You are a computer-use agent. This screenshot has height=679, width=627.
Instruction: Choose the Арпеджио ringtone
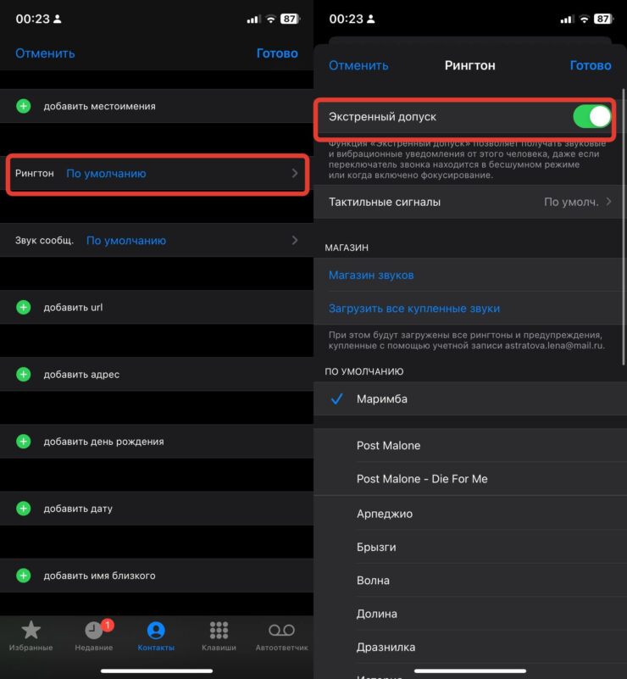pos(384,514)
